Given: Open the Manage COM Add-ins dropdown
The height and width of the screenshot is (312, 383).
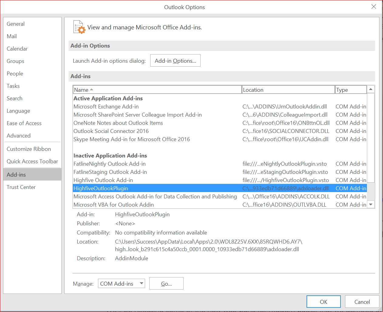Looking at the screenshot, I should pyautogui.click(x=121, y=284).
